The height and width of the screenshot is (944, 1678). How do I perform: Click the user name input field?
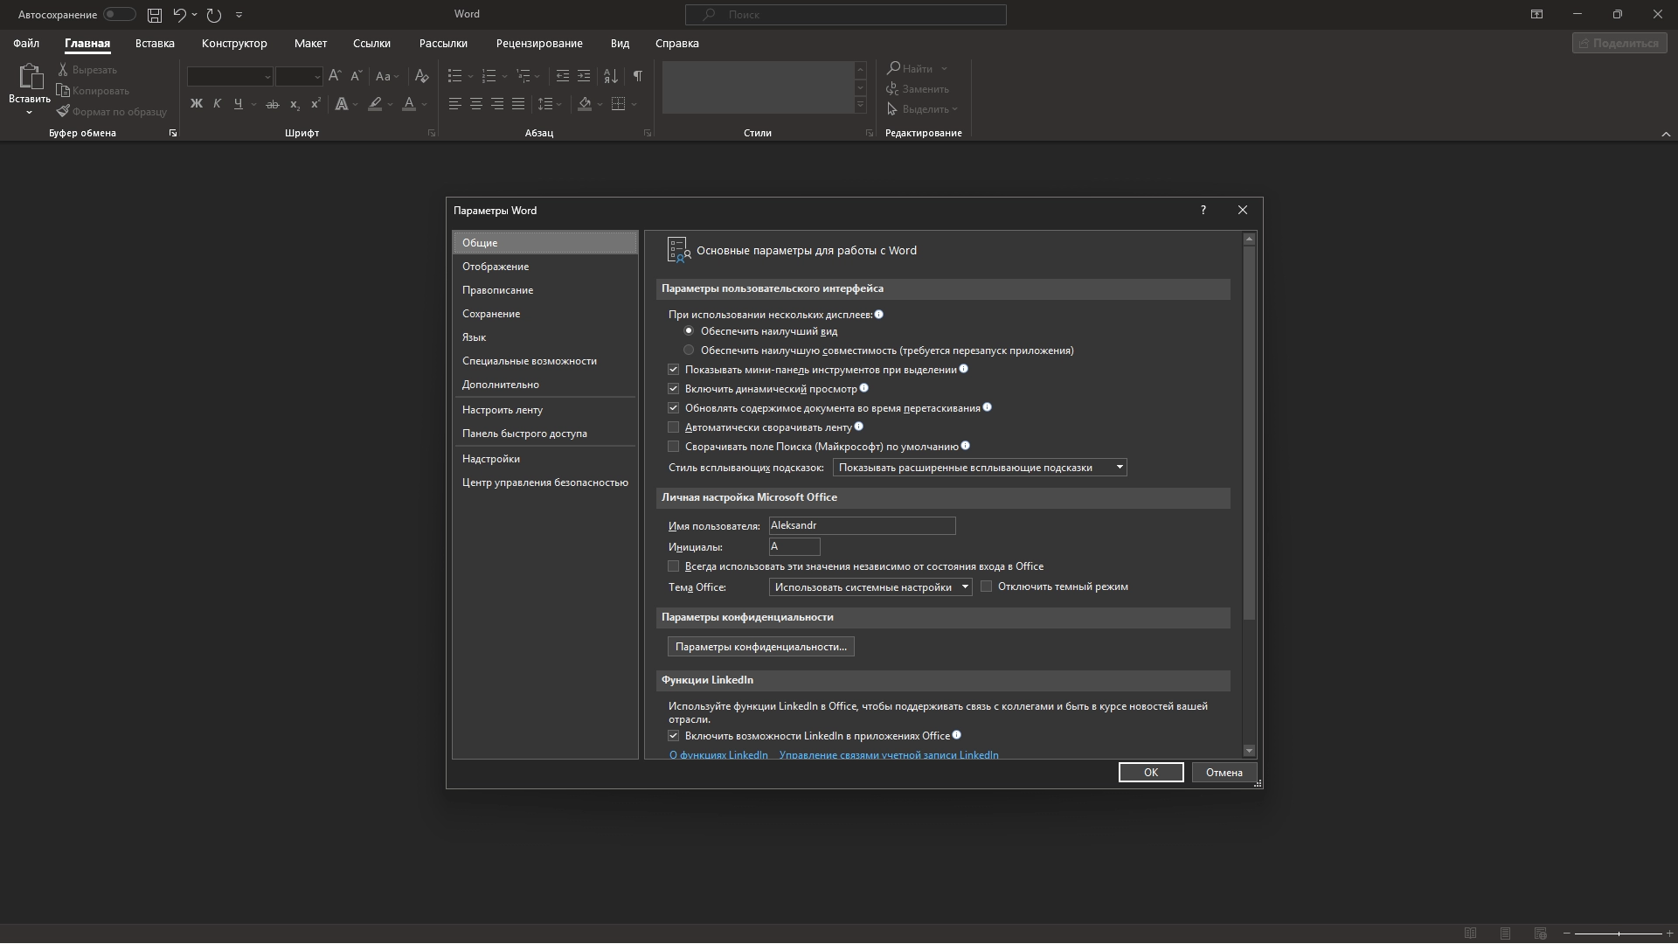pos(861,525)
